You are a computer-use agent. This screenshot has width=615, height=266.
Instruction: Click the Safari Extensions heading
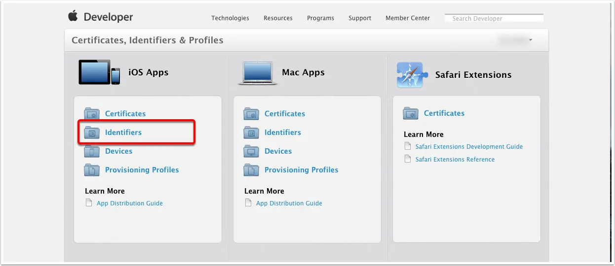click(473, 75)
